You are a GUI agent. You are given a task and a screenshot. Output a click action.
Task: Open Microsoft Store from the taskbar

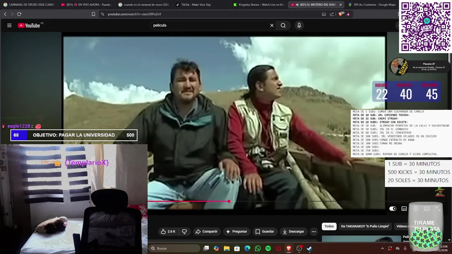coord(237,248)
